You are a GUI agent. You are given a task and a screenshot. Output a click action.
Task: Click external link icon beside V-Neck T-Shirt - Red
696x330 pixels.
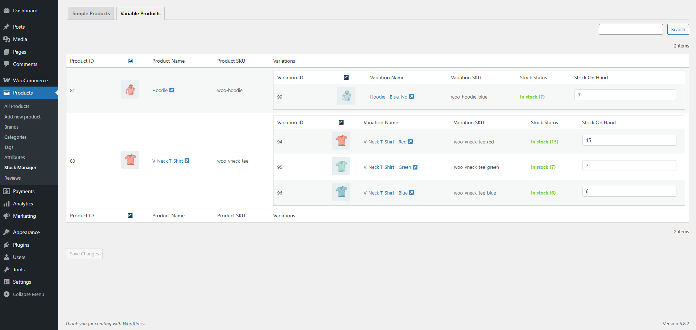411,142
